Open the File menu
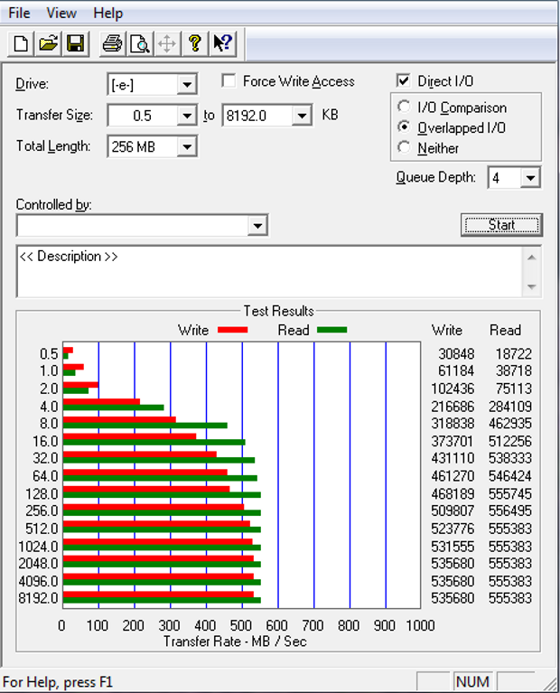The width and height of the screenshot is (560, 693). pyautogui.click(x=19, y=14)
